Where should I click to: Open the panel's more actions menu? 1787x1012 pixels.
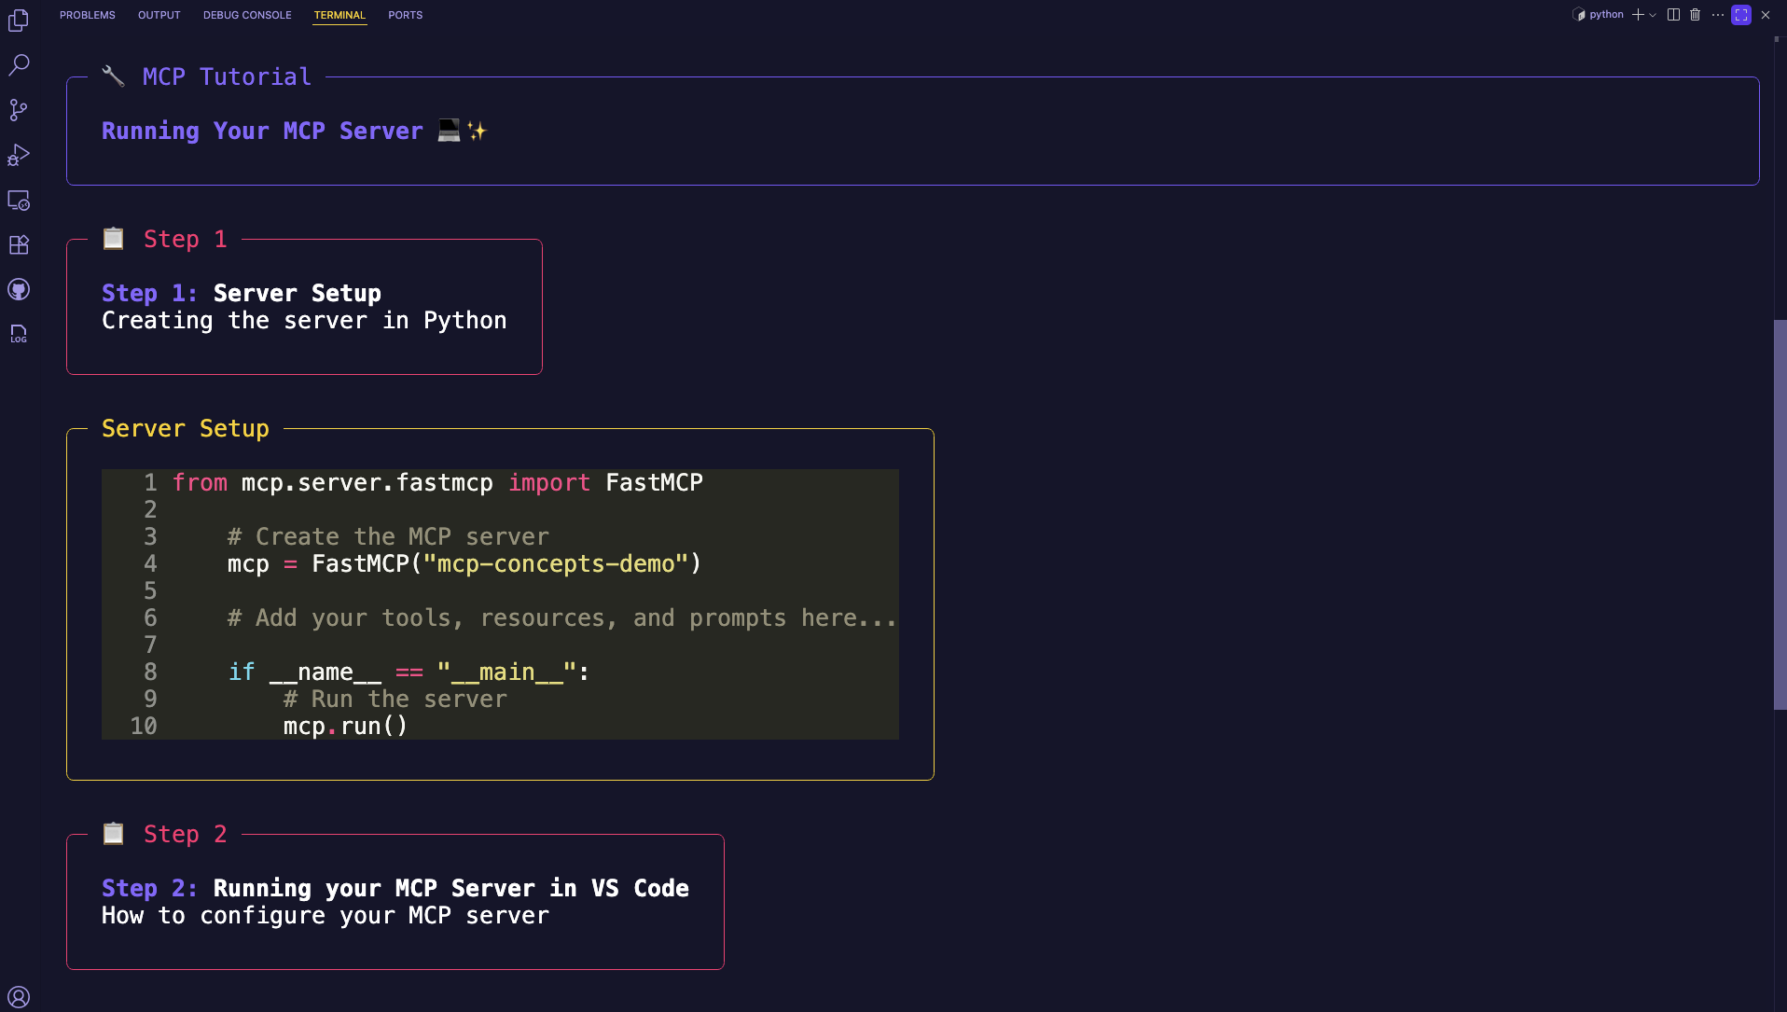coord(1718,15)
